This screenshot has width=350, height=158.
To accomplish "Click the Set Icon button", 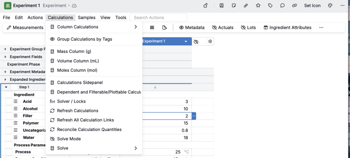I will [x=312, y=5].
